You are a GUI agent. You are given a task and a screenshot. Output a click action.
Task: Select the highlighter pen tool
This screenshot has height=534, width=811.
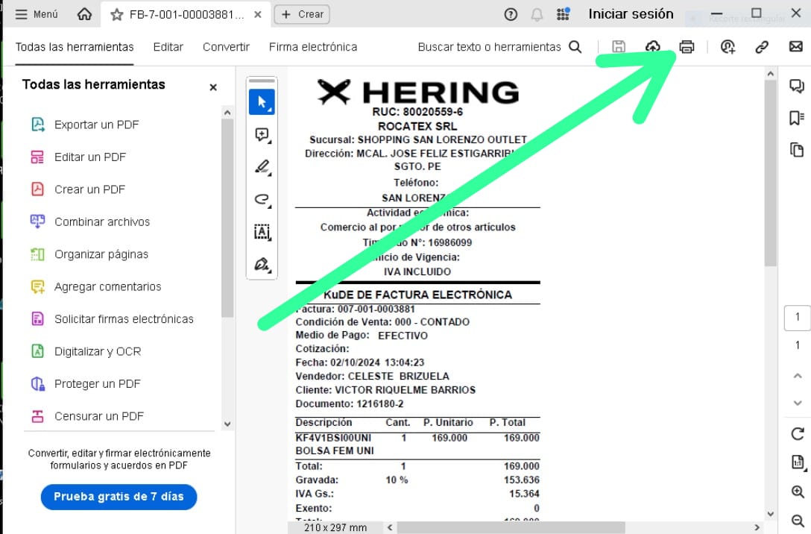[x=262, y=167]
